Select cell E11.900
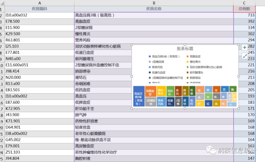The image size is (265, 162). coord(40,28)
